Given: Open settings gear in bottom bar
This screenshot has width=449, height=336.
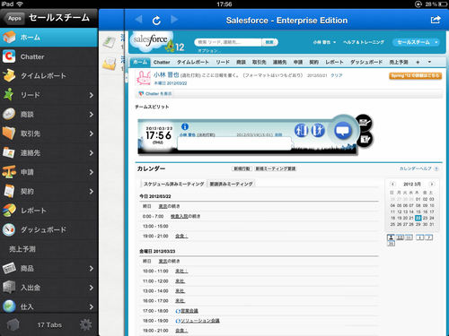Looking at the screenshot, I should [x=85, y=324].
